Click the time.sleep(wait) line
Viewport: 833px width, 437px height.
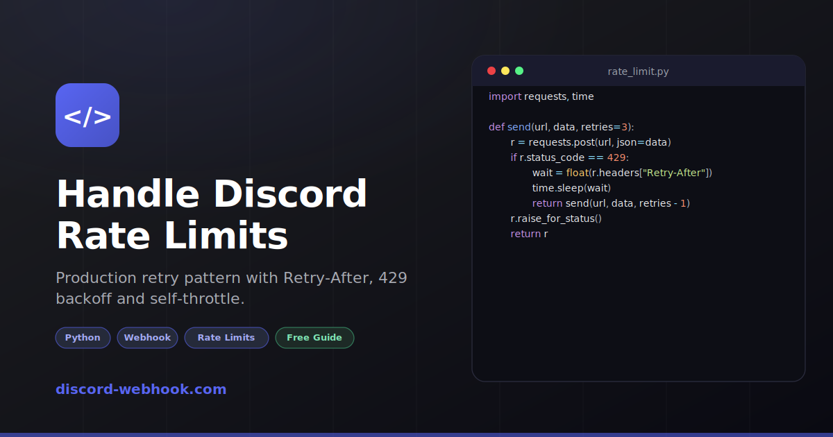tap(572, 188)
